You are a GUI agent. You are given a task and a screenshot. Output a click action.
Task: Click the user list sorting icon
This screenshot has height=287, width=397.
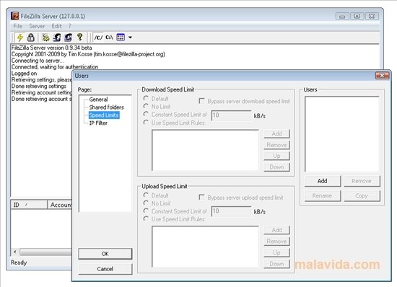point(121,37)
